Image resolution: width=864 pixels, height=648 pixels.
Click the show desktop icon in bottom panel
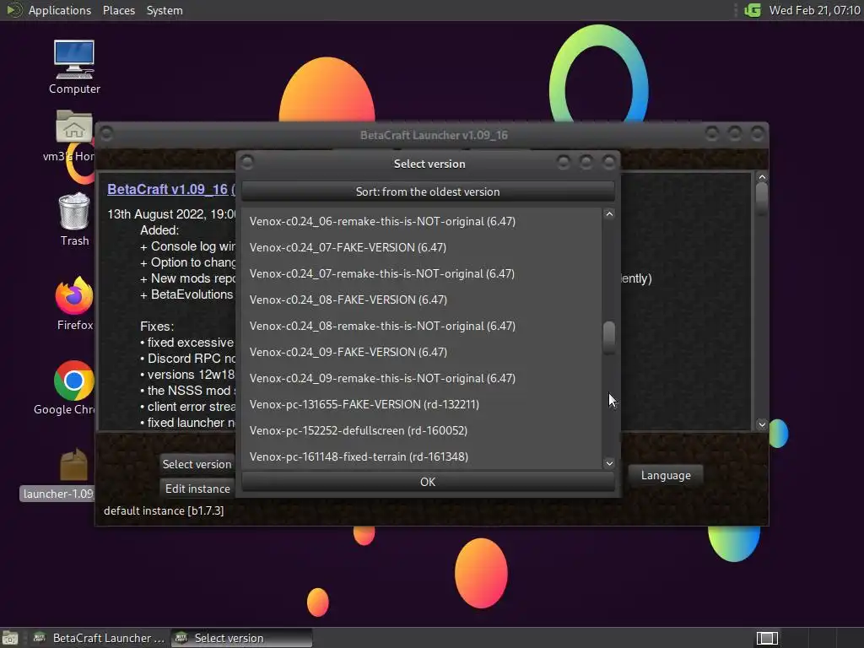[x=9, y=638]
